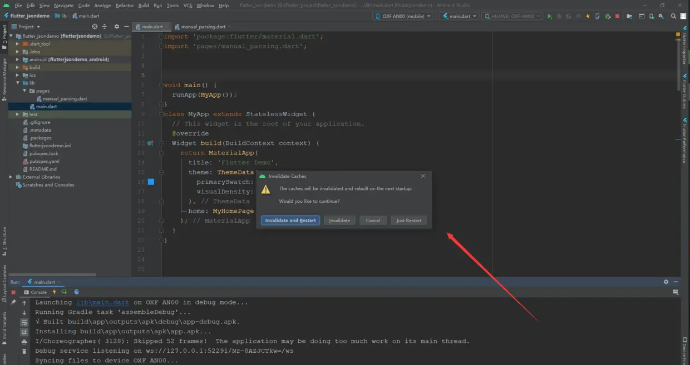This screenshot has width=690, height=365.
Task: Hide the Run panel with minus icon
Action: point(676,282)
